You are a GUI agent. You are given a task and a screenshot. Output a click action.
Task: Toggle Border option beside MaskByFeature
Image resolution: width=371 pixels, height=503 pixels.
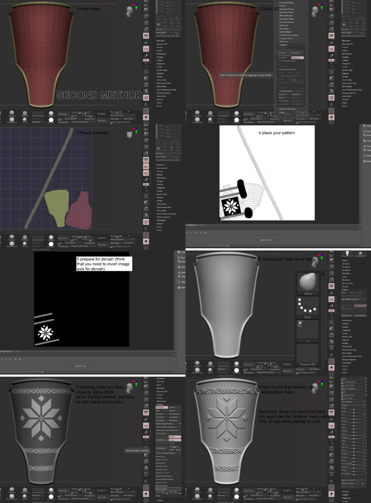tap(175, 437)
